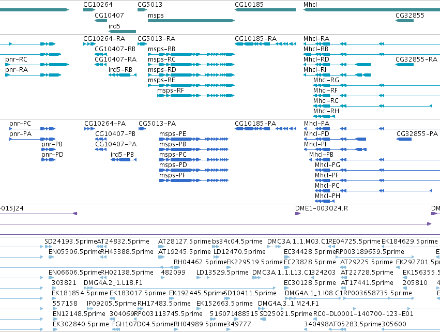440x332 pixels.
Task: Click protein label msps-PE
Action: 173,134
